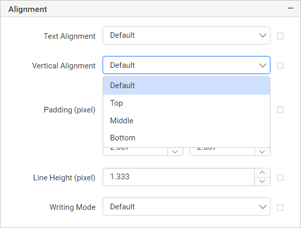
Task: Decrease right padding value with down arrow
Action: point(262,152)
